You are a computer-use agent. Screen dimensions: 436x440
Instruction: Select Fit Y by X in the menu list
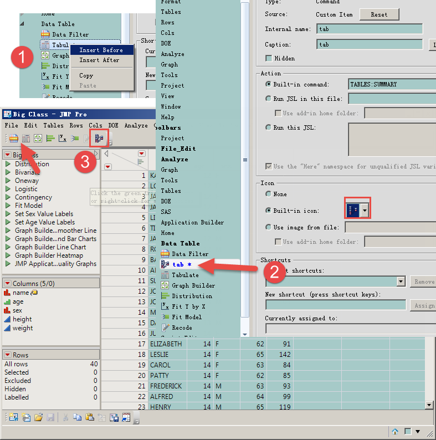tap(188, 306)
